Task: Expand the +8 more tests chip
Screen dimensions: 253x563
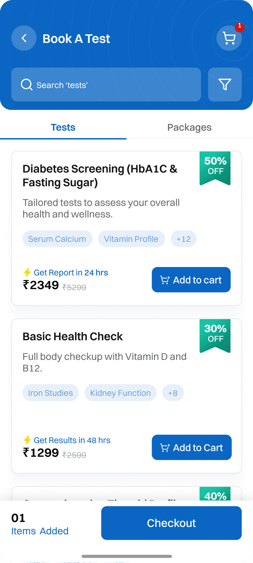Action: point(173,393)
